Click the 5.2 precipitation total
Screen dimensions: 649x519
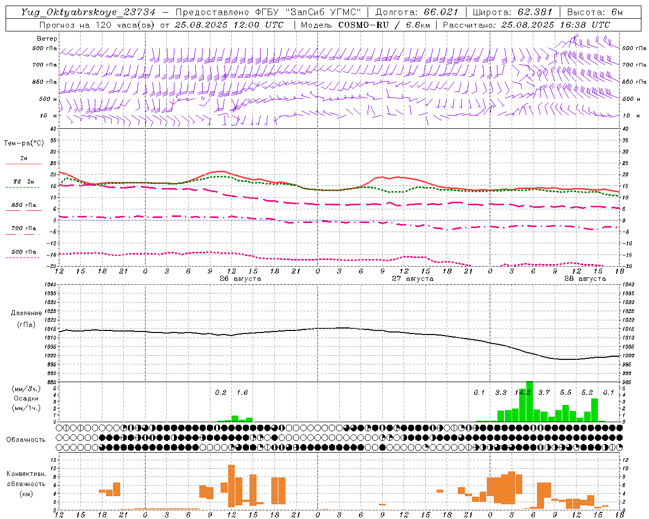tap(587, 393)
